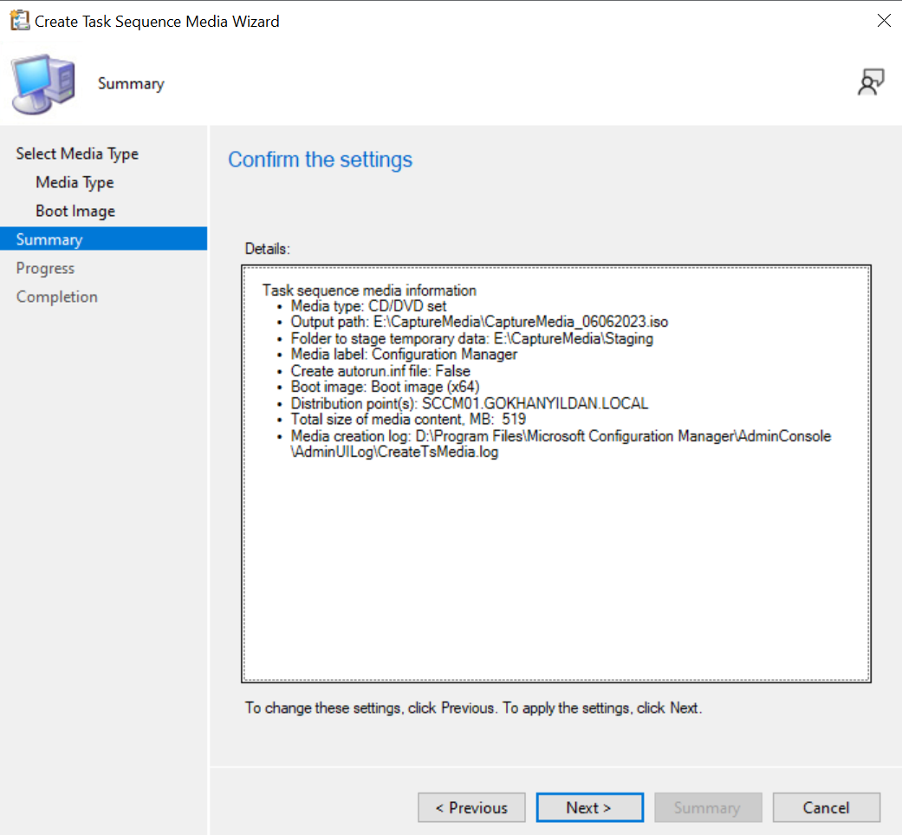This screenshot has height=835, width=902.
Task: Open the Media Type step
Action: tap(75, 183)
